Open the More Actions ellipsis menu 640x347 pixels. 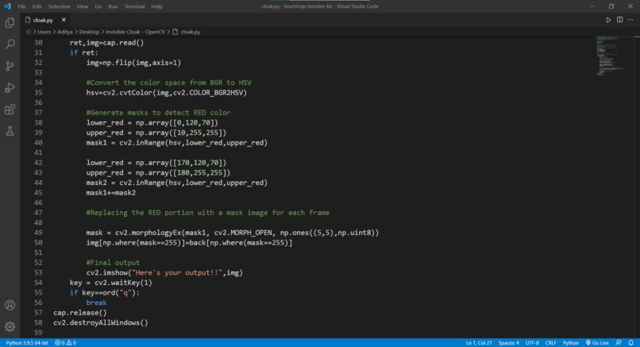tap(630, 20)
